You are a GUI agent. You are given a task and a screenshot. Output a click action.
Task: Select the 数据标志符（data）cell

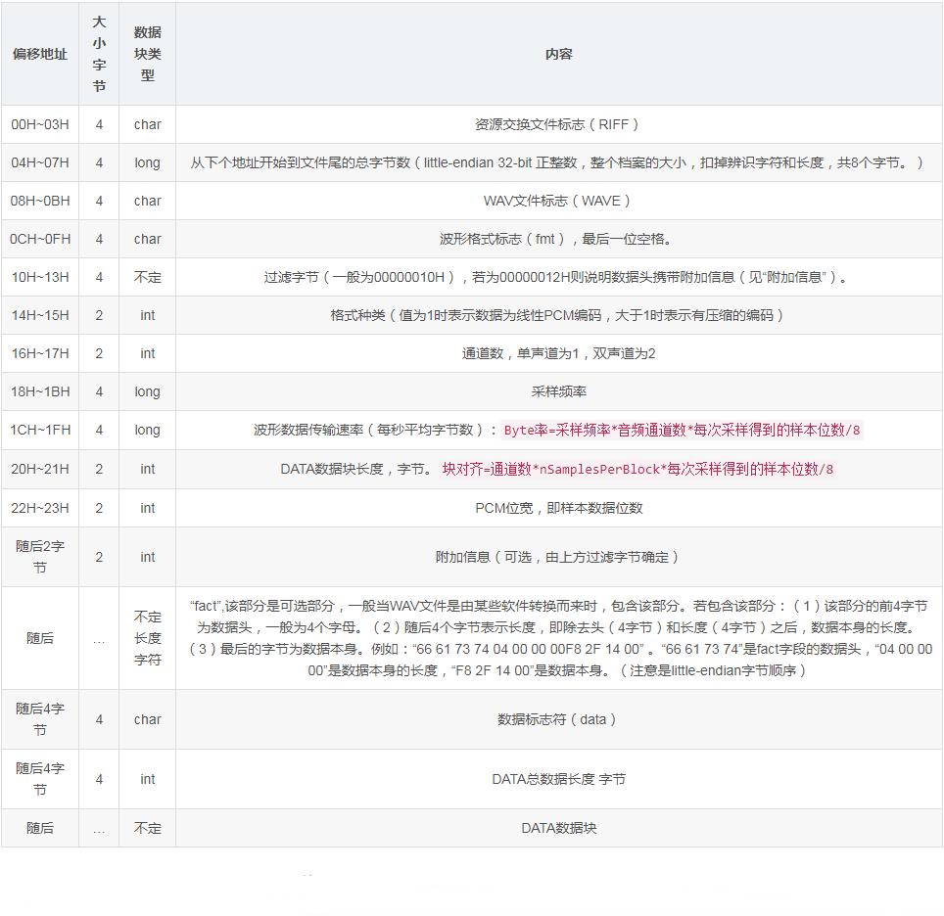(558, 719)
